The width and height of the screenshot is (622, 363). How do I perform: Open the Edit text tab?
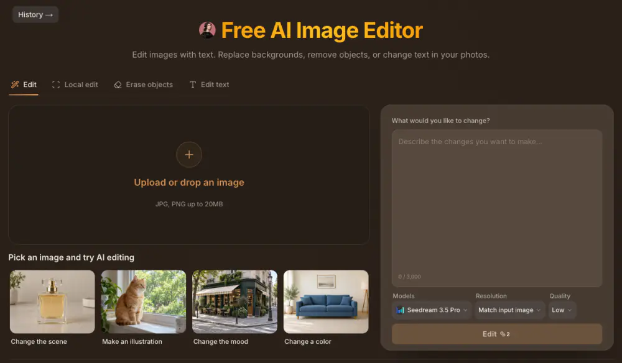click(x=209, y=85)
